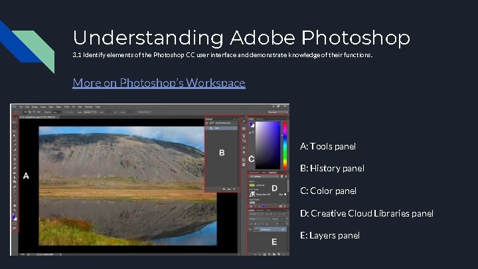478x269 pixels.
Task: Delete current state in History panel
Action: (x=234, y=189)
